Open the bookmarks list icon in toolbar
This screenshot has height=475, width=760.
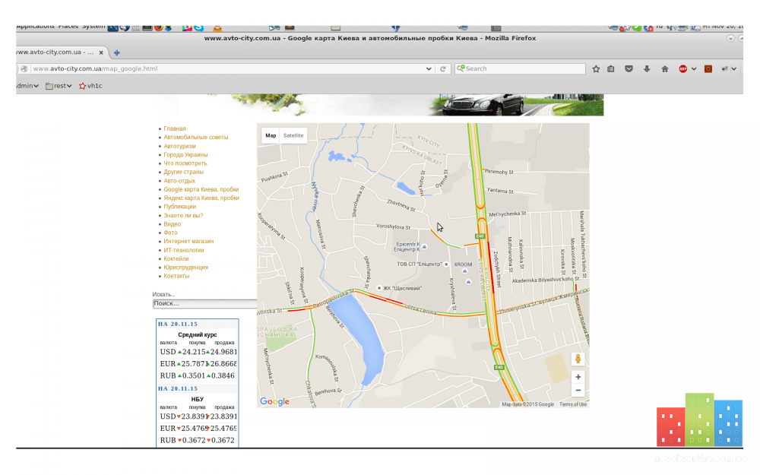[611, 69]
